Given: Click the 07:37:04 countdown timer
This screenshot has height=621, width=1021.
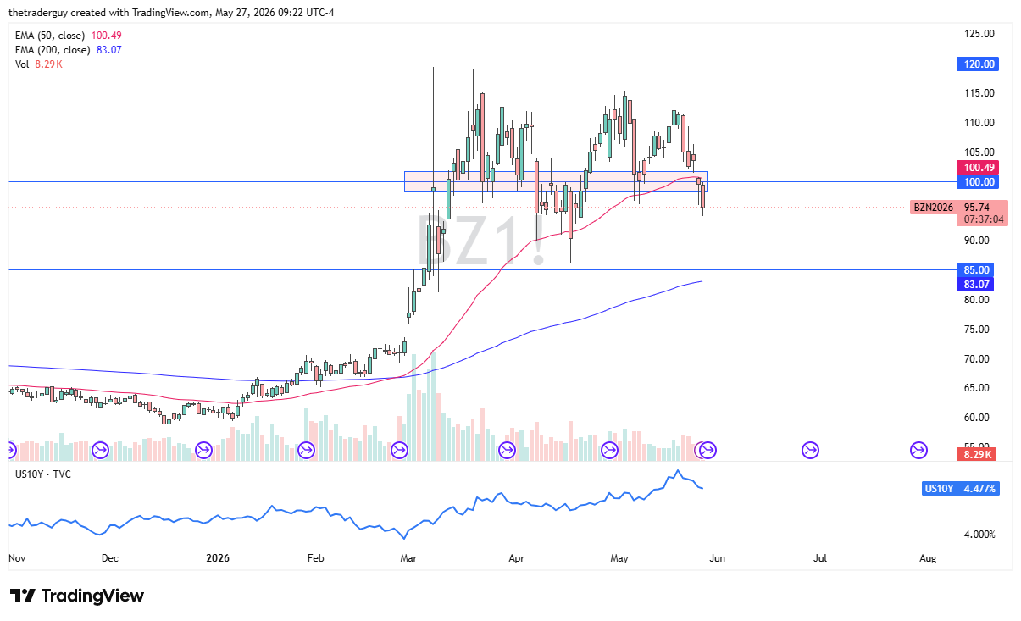Looking at the screenshot, I should (983, 219).
